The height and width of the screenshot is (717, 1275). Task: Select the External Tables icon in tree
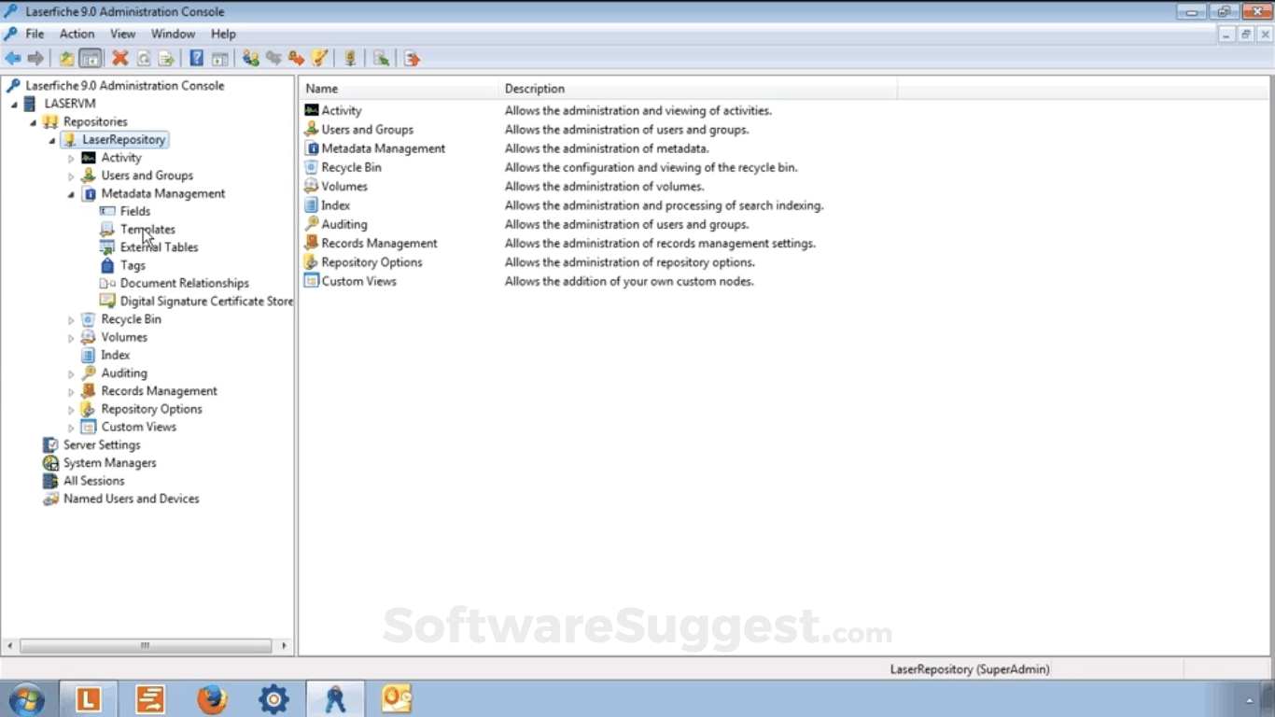pos(107,247)
